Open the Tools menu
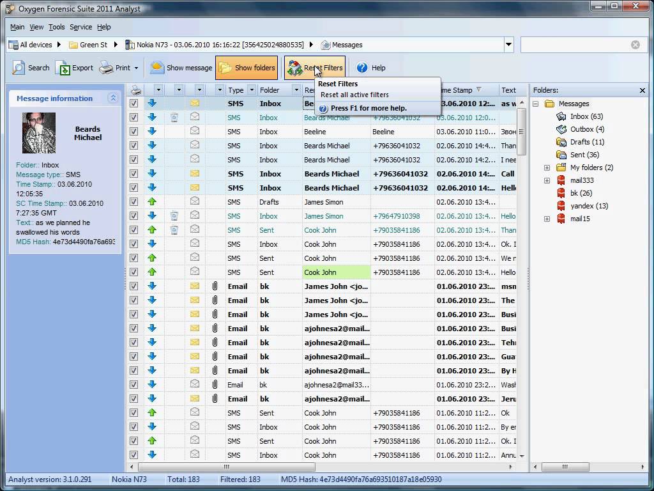This screenshot has width=654, height=491. click(57, 27)
